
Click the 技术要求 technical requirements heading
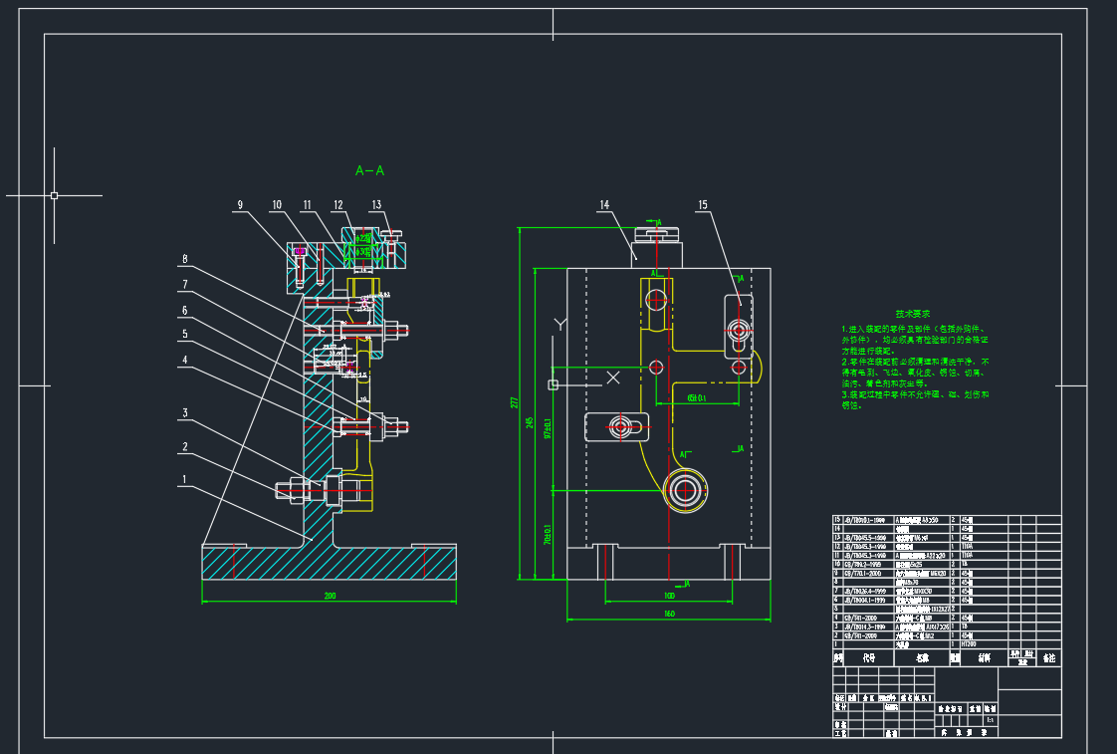tap(913, 314)
